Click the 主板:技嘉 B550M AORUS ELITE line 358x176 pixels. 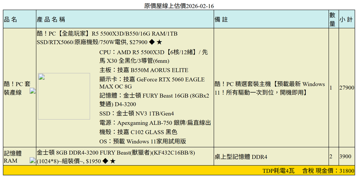144,70
